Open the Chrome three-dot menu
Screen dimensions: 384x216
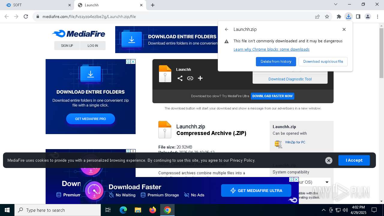tap(377, 16)
